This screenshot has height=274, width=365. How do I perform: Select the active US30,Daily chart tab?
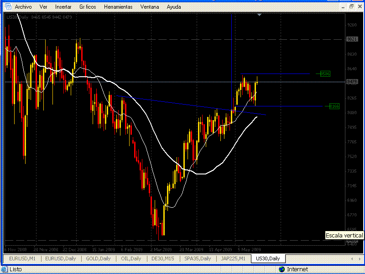[x=268, y=258]
